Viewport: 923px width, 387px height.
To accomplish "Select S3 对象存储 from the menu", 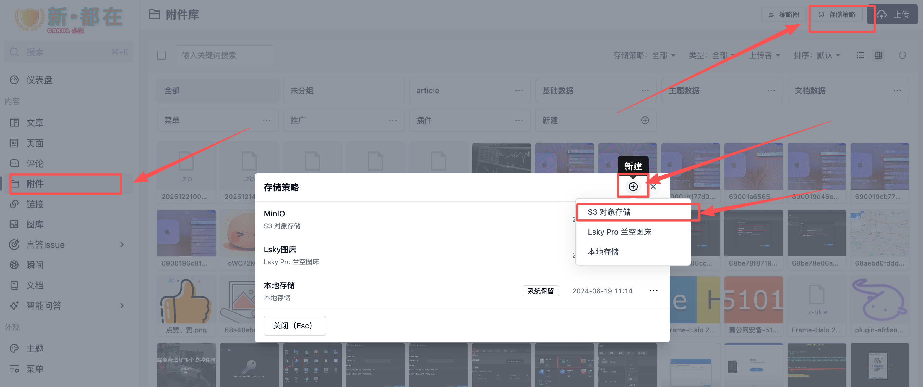I will pyautogui.click(x=609, y=212).
